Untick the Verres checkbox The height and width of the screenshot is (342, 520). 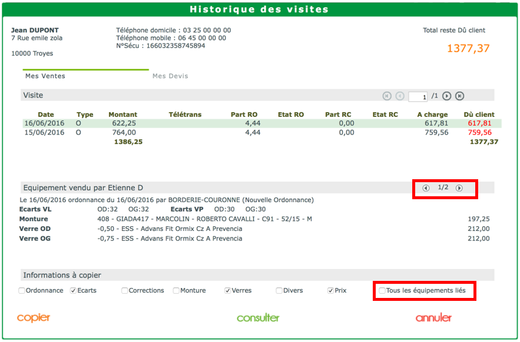tap(228, 291)
